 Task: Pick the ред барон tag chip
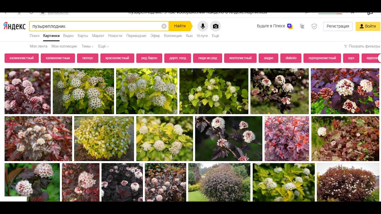click(x=149, y=58)
